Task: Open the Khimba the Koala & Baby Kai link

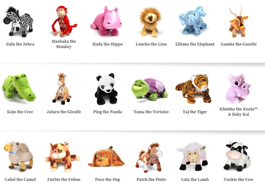Action: (239, 112)
